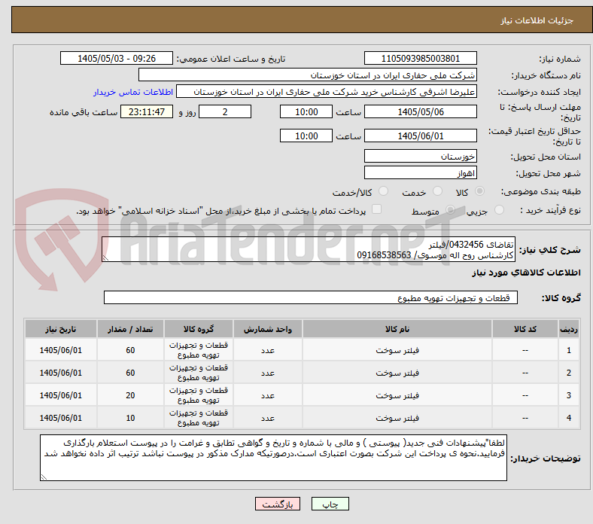
Task: Click the product code dash in row 2
Action: (525, 373)
